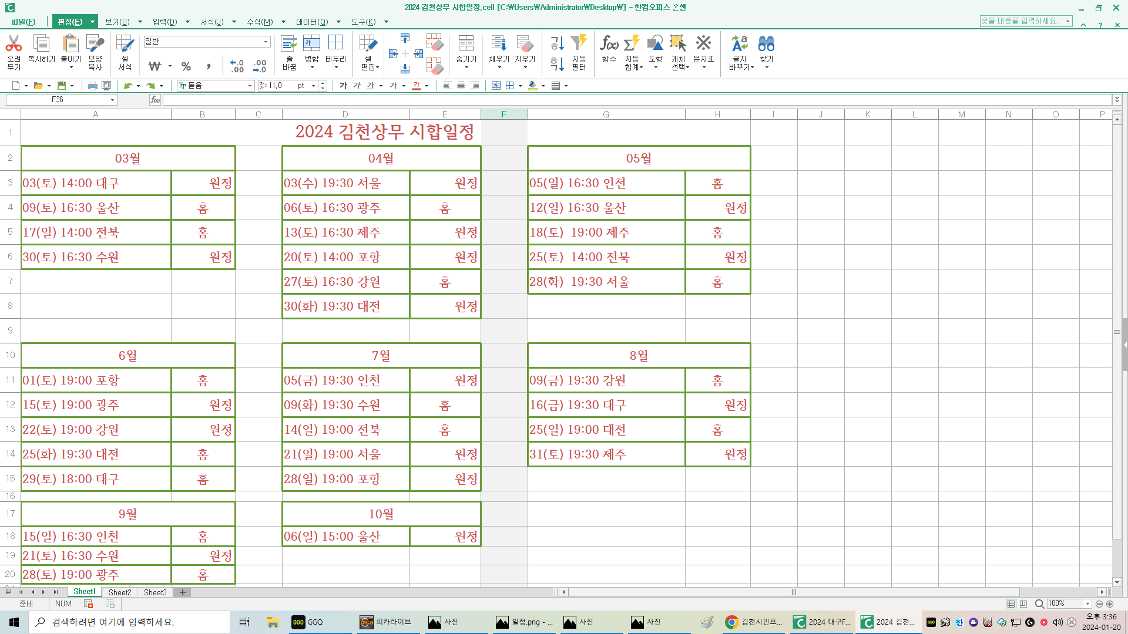Select column F header

pyautogui.click(x=503, y=114)
